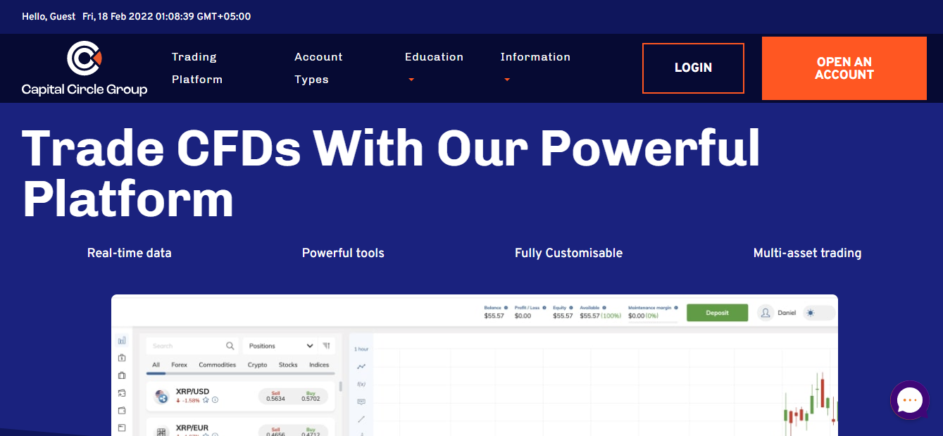Select the line chart type icon
943x436 pixels.
pos(361,366)
